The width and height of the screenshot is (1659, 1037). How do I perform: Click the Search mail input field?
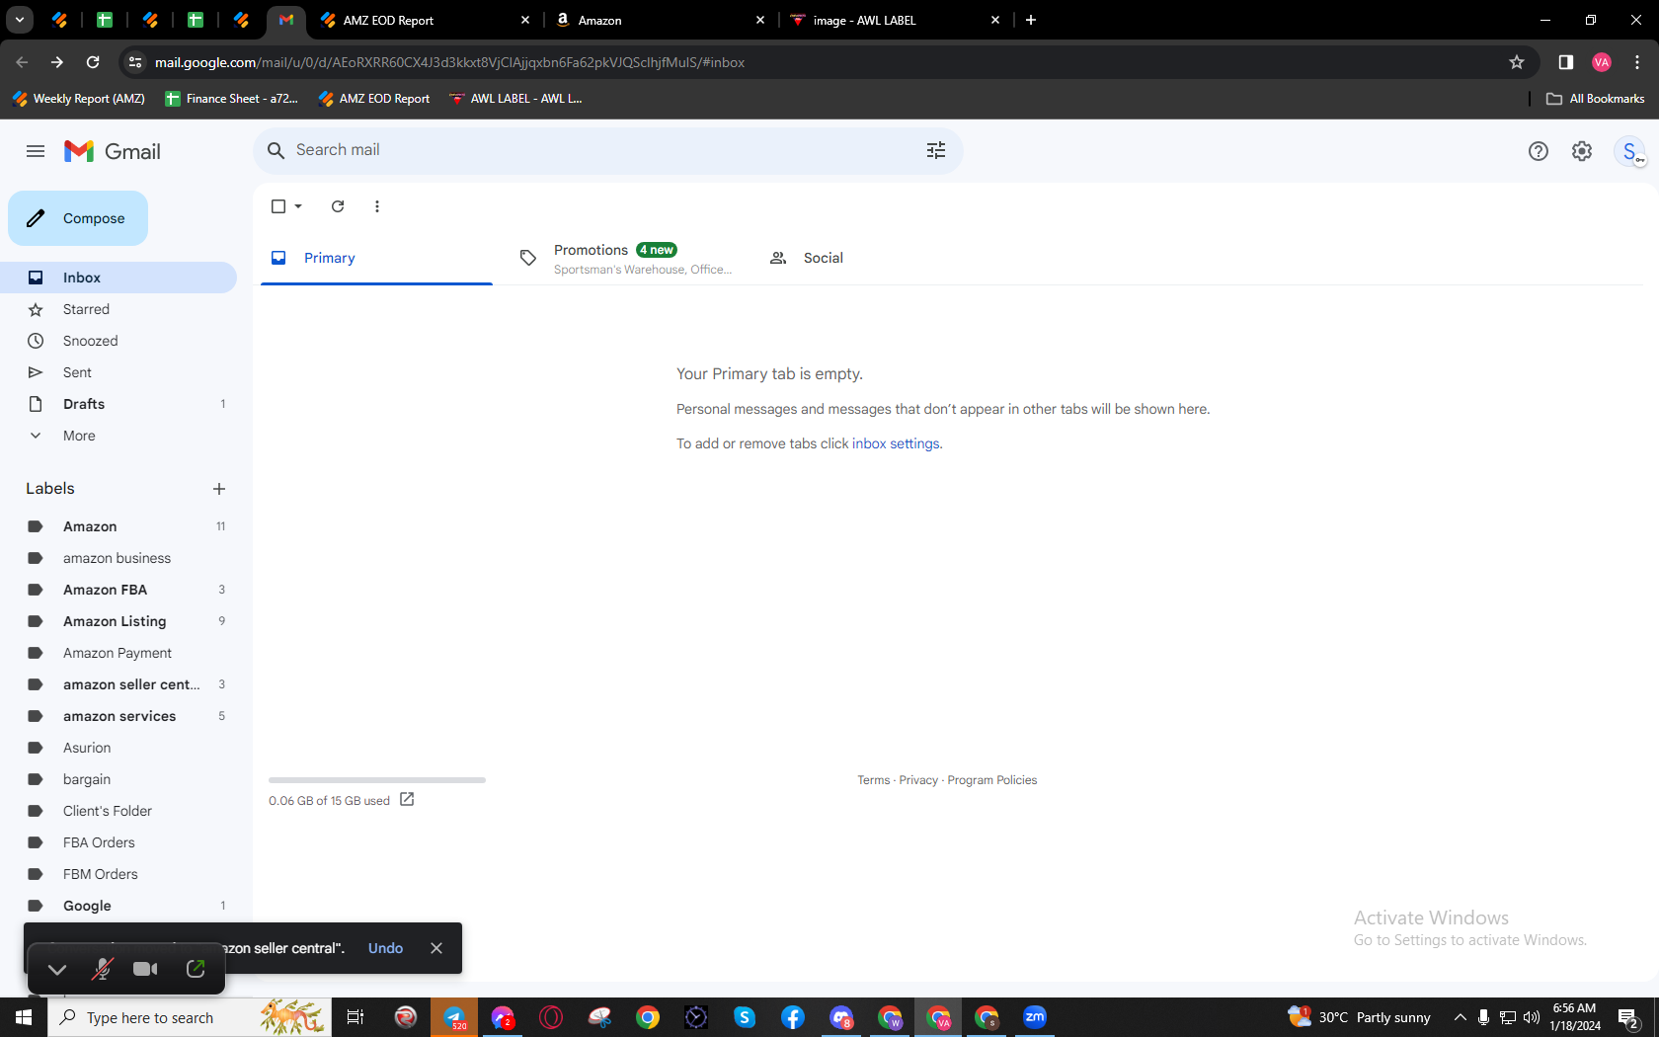click(604, 150)
